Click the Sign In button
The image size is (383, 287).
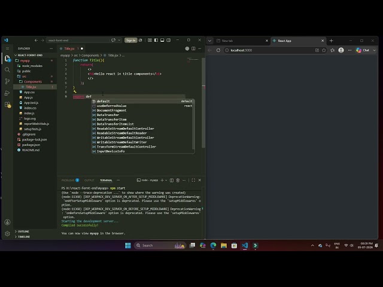pyautogui.click(x=130, y=40)
